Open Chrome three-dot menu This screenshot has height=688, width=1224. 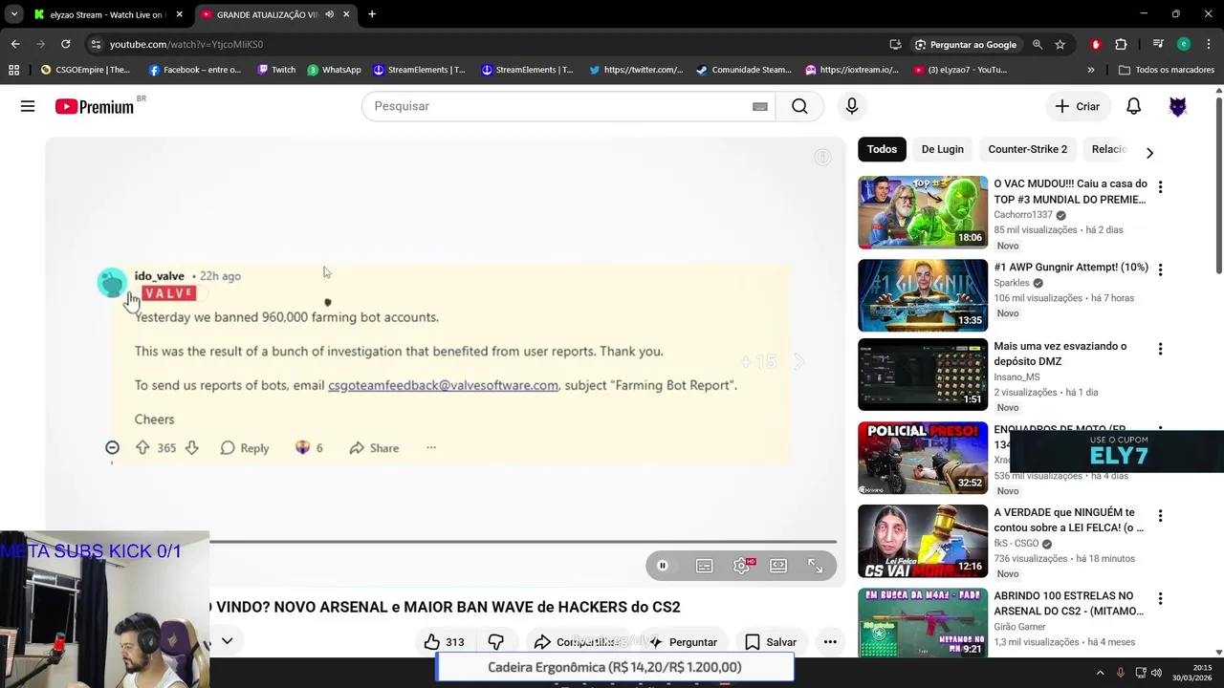[x=1209, y=44]
